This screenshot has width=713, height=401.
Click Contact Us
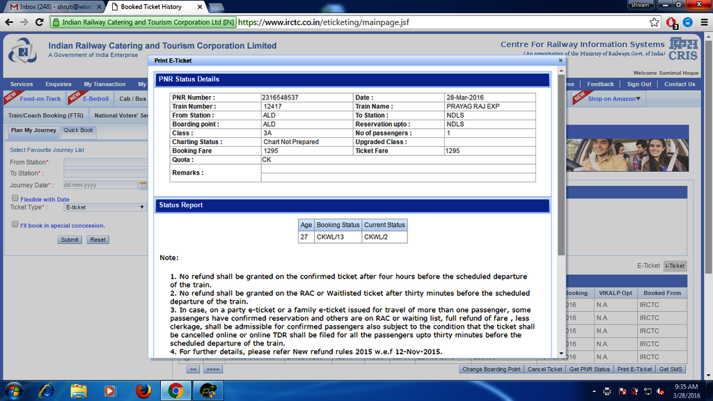point(680,84)
